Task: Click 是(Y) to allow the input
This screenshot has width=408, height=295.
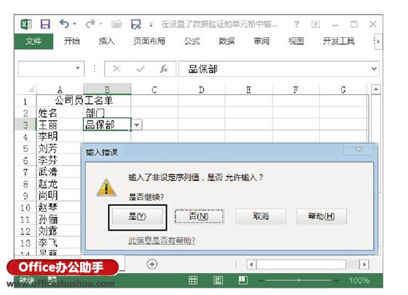Action: pos(137,216)
